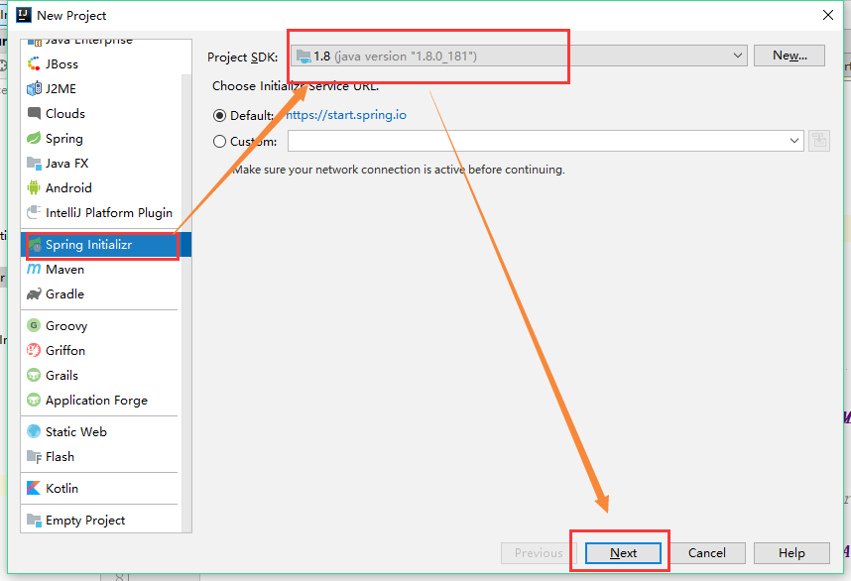Open the start.spring.io link
The width and height of the screenshot is (851, 581).
coord(346,115)
